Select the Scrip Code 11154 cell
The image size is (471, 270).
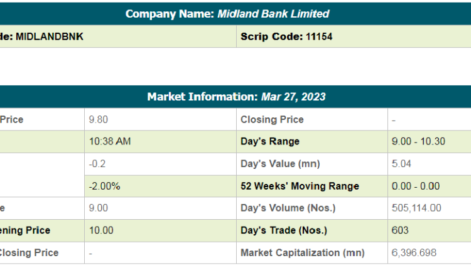(x=286, y=36)
